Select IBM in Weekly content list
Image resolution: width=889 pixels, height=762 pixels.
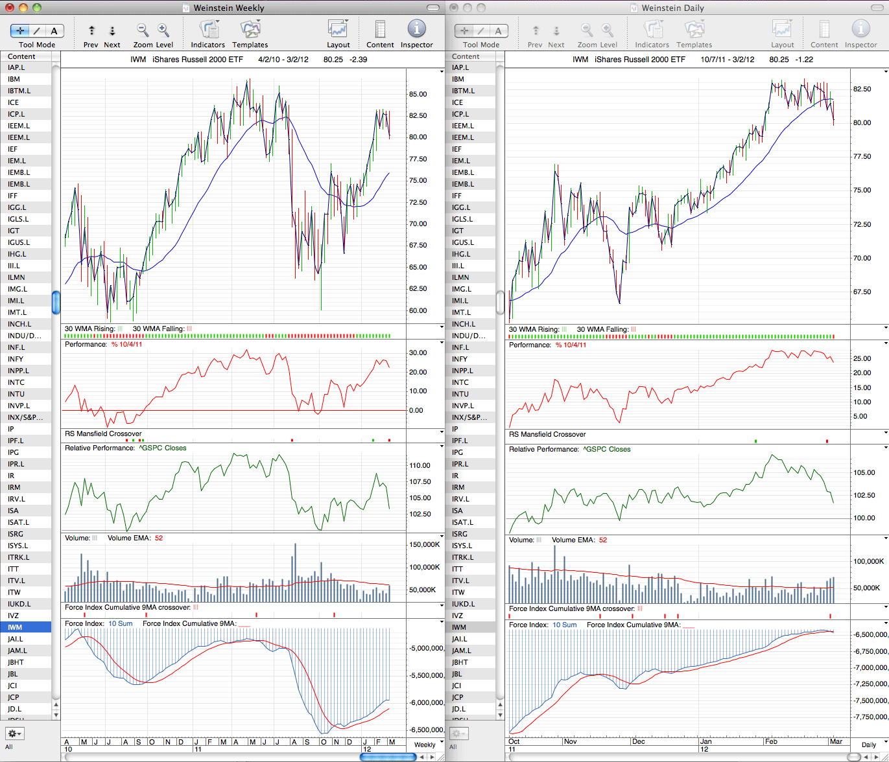[x=26, y=79]
